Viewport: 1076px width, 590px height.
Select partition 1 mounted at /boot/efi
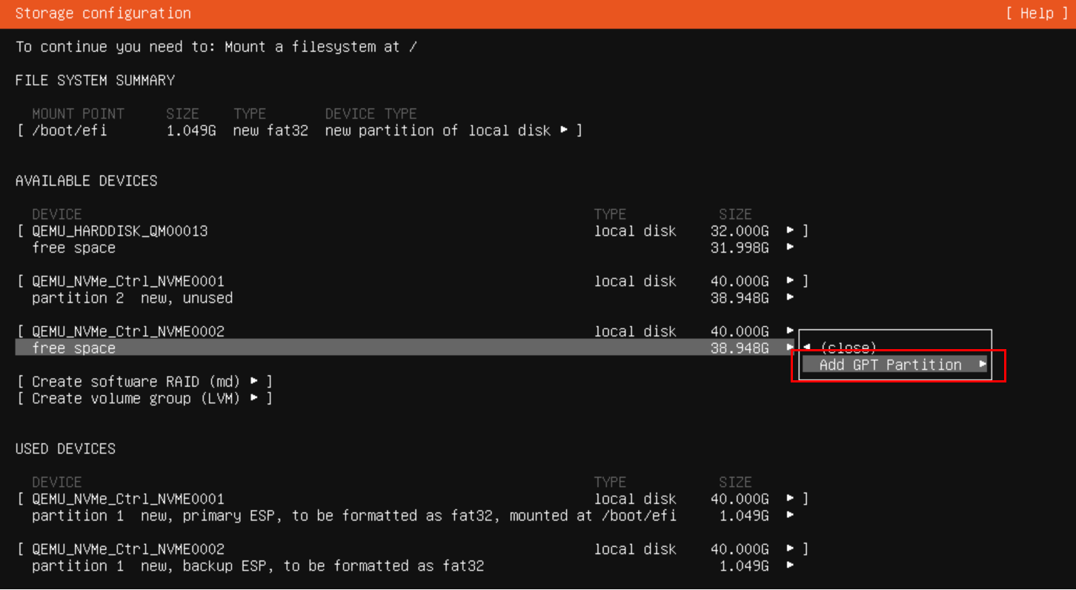coord(296,515)
